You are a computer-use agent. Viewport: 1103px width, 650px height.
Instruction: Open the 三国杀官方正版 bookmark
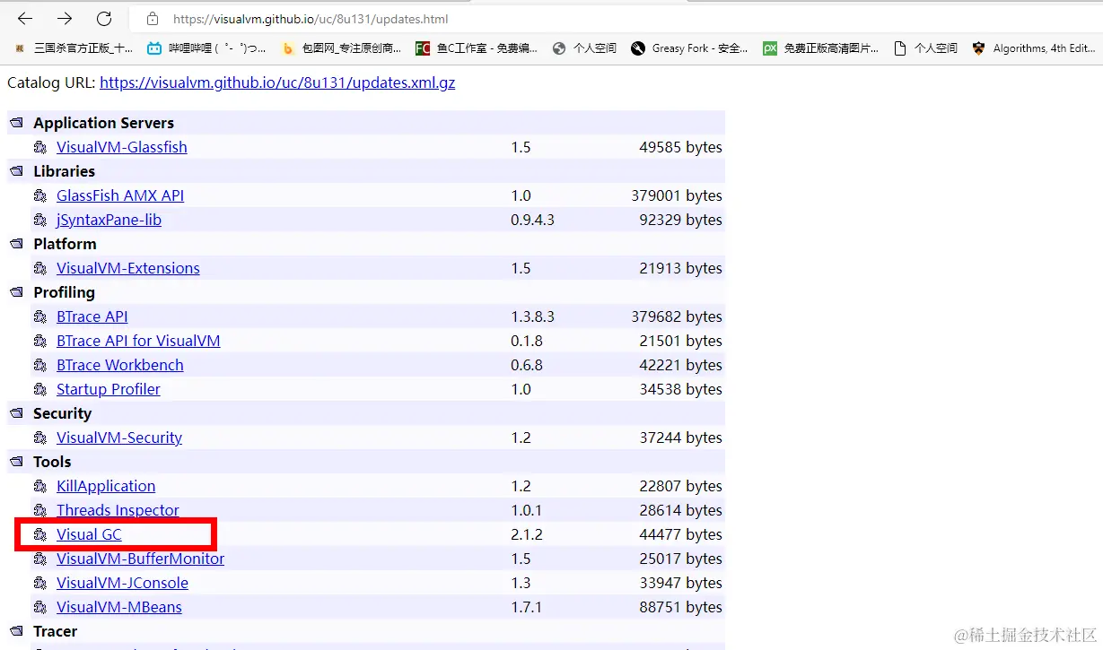coord(74,48)
